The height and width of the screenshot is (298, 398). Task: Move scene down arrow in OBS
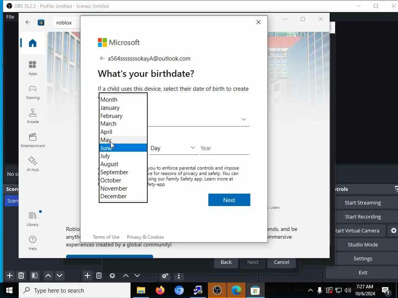click(59, 275)
